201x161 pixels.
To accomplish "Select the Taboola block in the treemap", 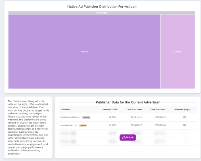I will [x=84, y=52].
